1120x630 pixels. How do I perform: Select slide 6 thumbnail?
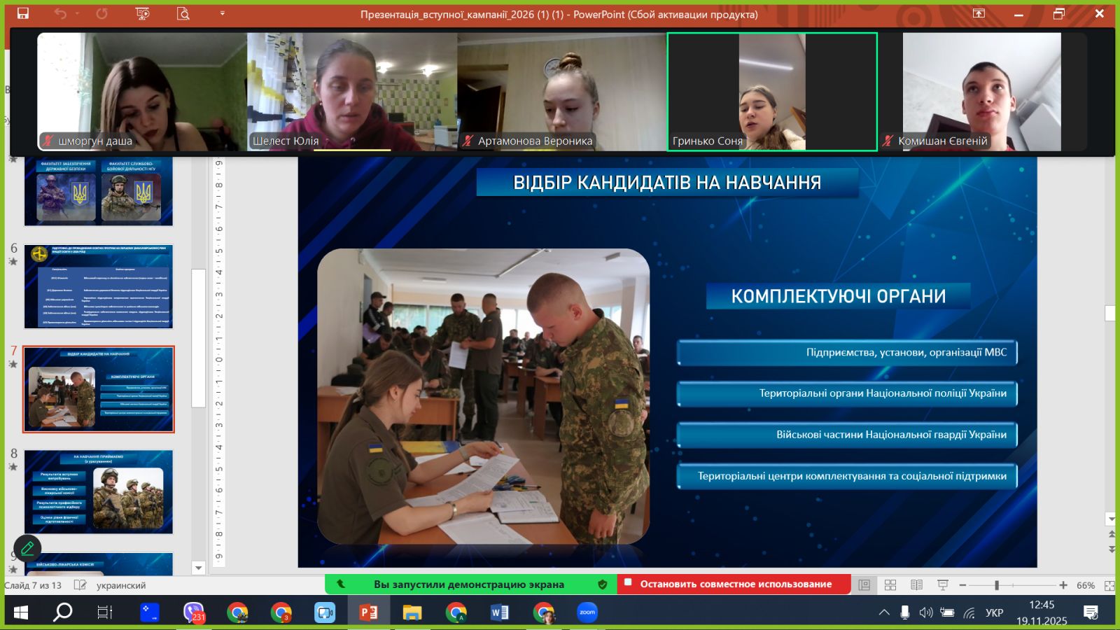[99, 287]
